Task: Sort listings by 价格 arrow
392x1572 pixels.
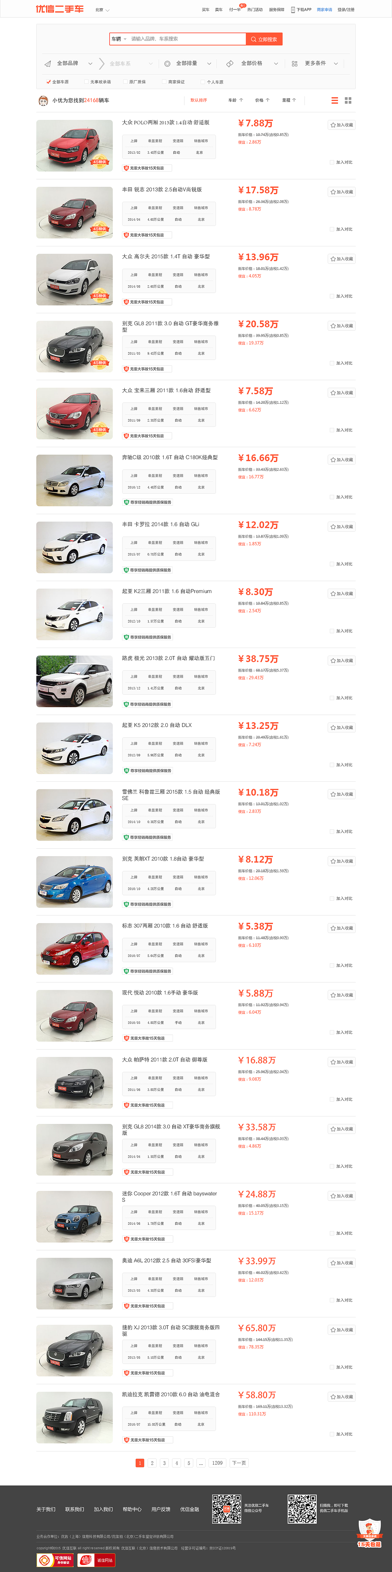Action: 262,100
